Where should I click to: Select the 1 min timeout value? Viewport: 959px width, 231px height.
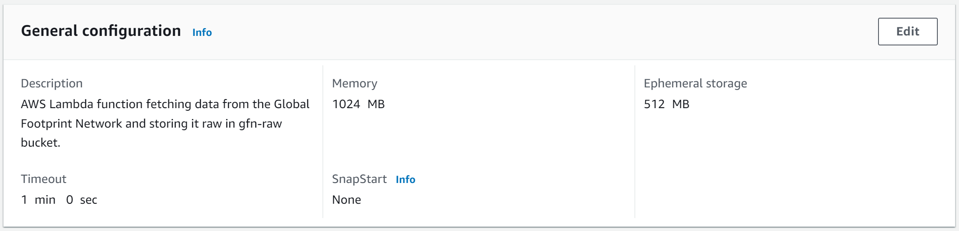(38, 200)
